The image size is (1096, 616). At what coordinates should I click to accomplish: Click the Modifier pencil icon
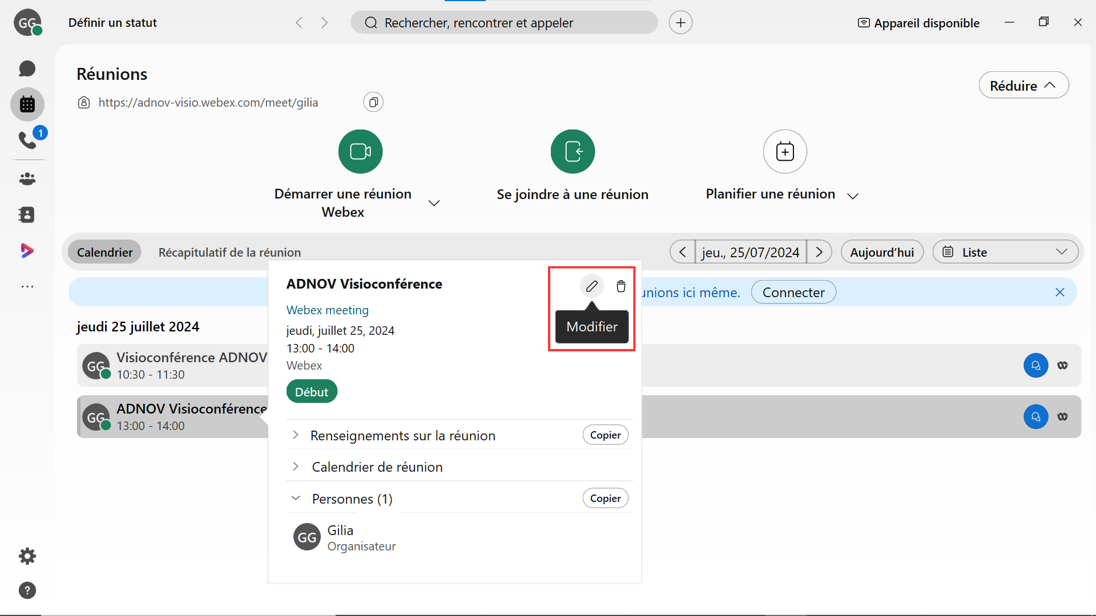tap(592, 286)
